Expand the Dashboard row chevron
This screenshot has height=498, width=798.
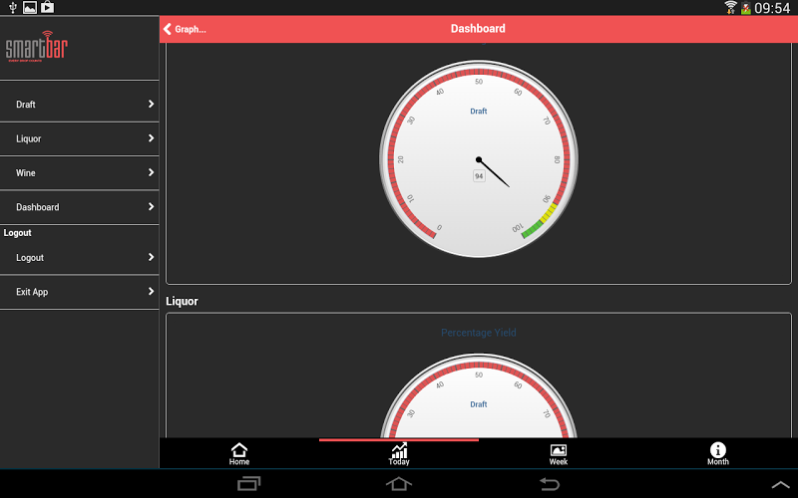coord(151,207)
